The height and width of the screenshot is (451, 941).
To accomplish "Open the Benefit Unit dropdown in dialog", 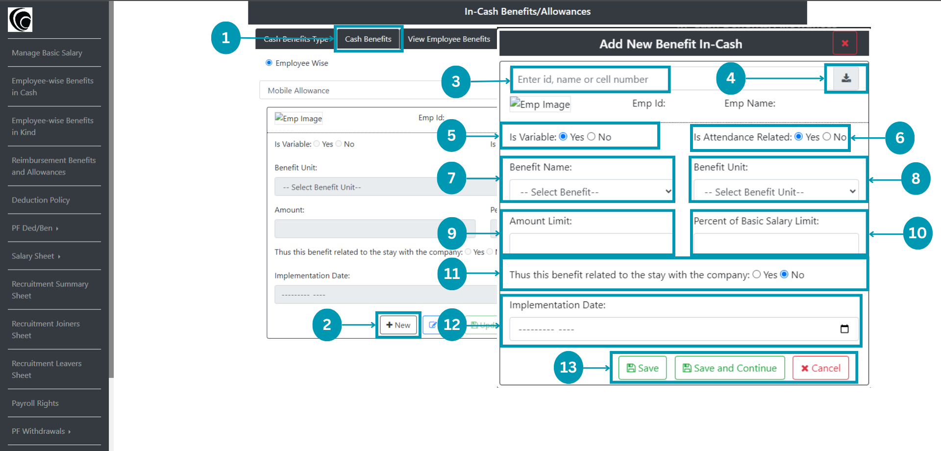I will click(x=776, y=192).
